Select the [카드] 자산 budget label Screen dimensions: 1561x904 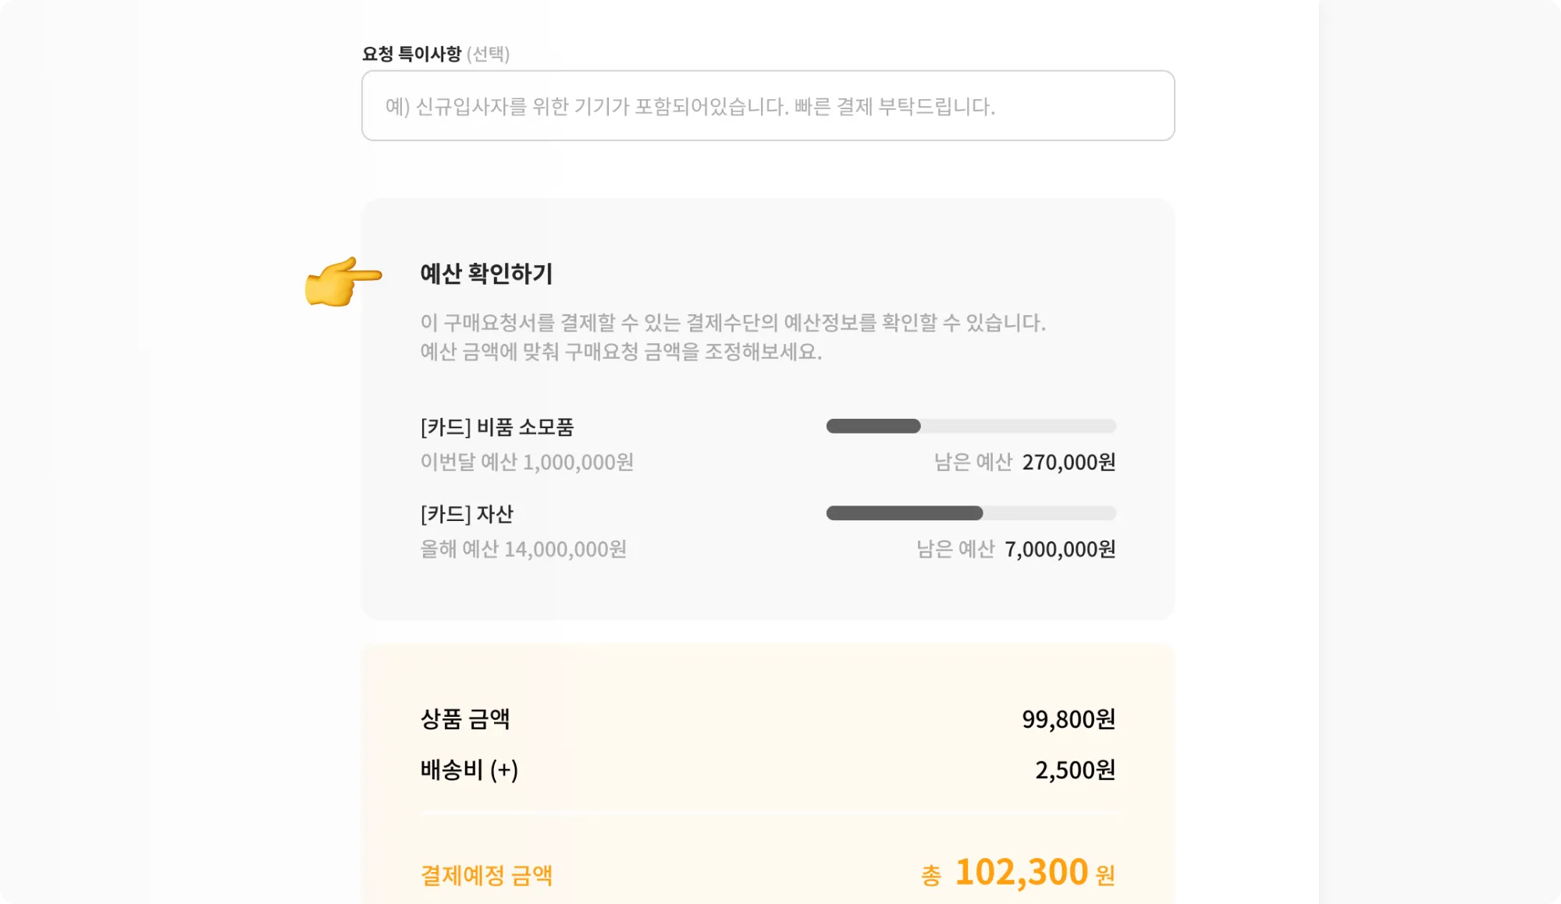click(467, 514)
